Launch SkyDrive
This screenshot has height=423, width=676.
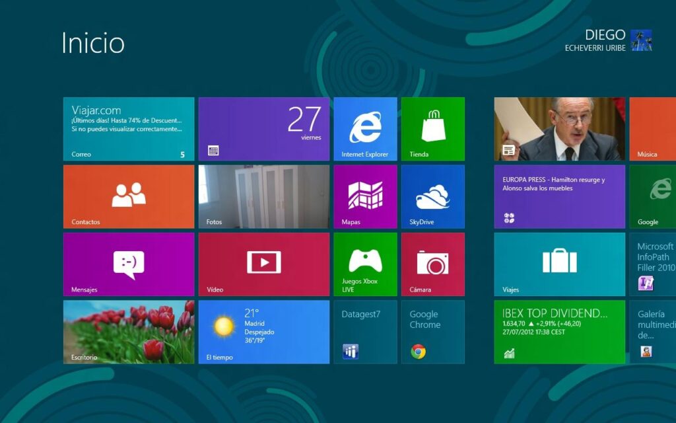tap(434, 196)
